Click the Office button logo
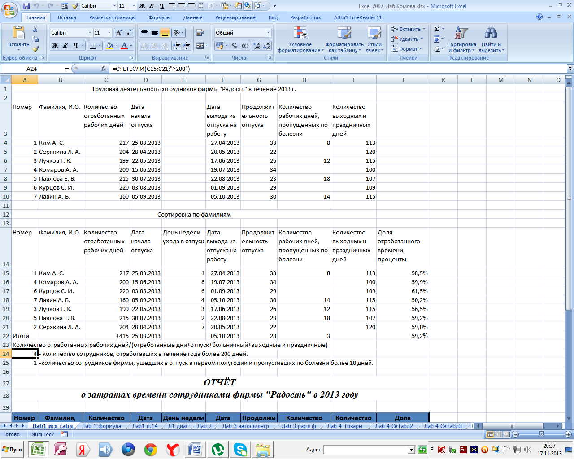 click(x=9, y=9)
